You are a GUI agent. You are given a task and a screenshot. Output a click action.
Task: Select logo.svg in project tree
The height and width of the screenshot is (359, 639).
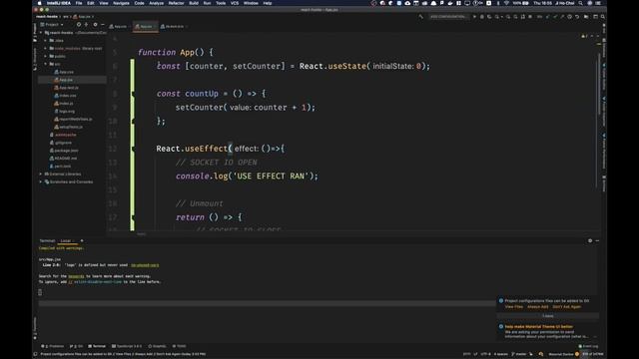pyautogui.click(x=64, y=111)
